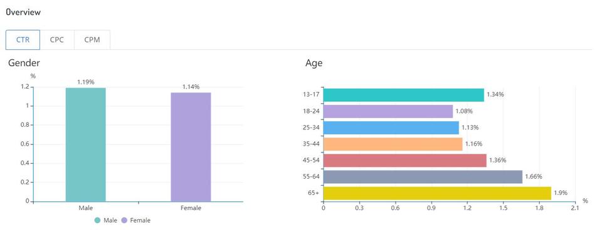
Task: Click the 65+ age bar
Action: tap(437, 193)
